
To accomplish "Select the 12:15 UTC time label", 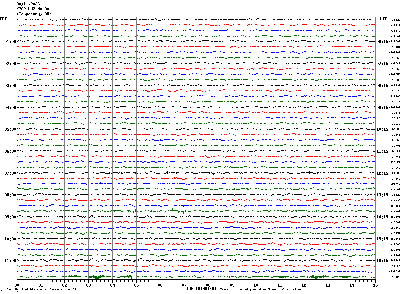I will pyautogui.click(x=382, y=173).
